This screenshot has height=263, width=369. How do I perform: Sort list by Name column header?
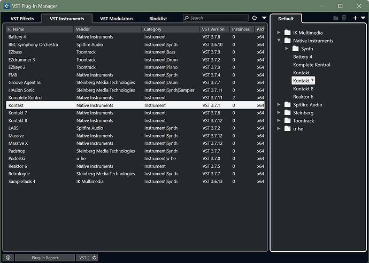pos(40,29)
